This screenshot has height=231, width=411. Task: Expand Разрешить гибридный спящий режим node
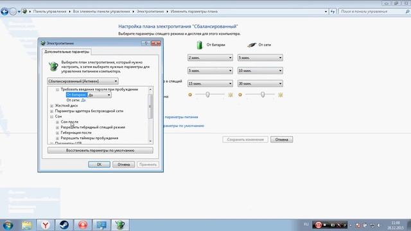tap(57, 128)
